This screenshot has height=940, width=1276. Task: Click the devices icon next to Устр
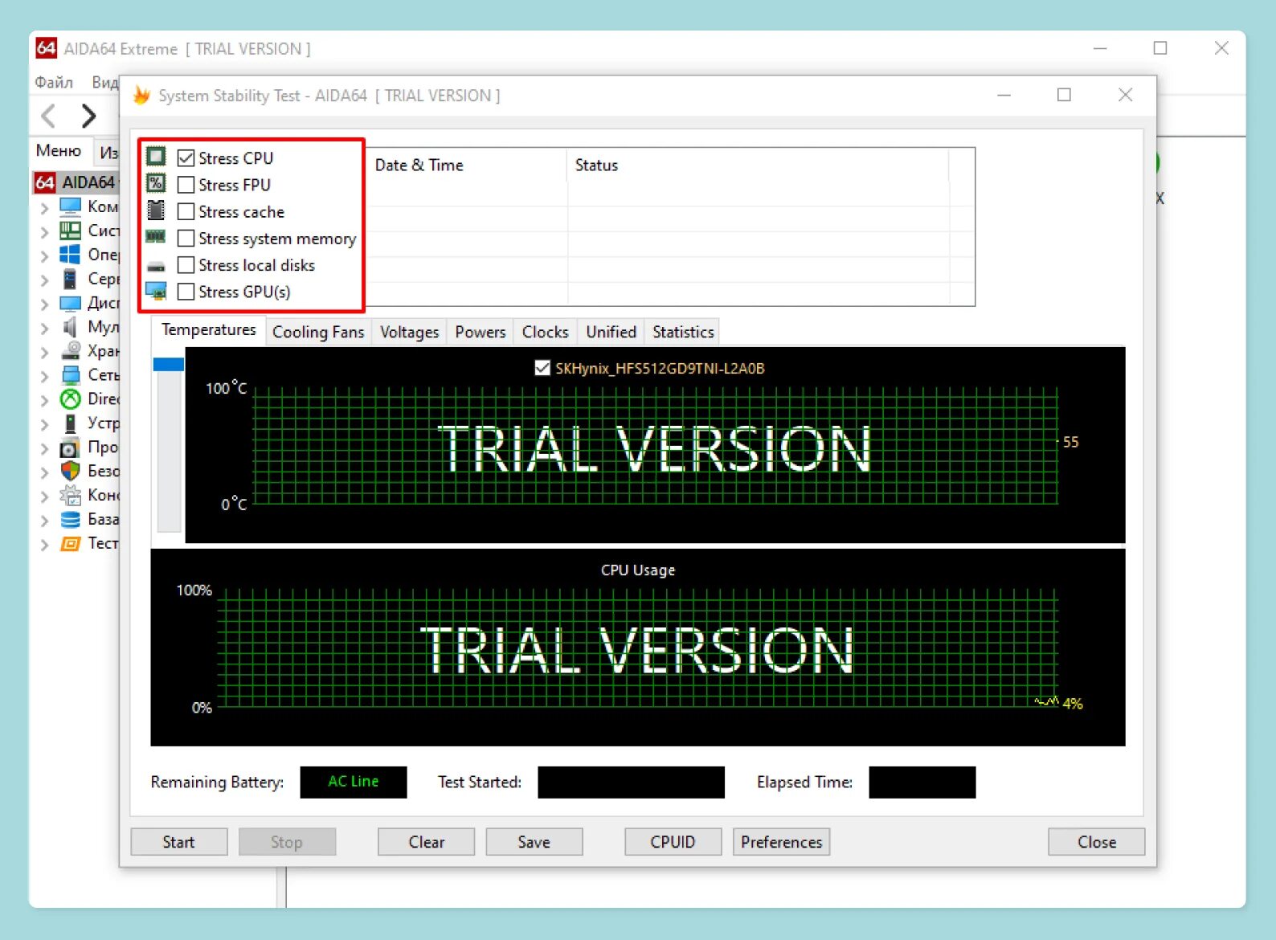pyautogui.click(x=71, y=423)
